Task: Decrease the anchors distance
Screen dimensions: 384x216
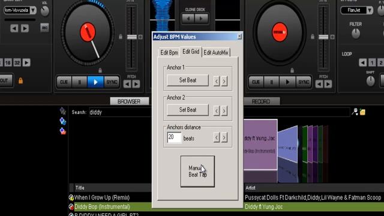Action: click(x=217, y=137)
